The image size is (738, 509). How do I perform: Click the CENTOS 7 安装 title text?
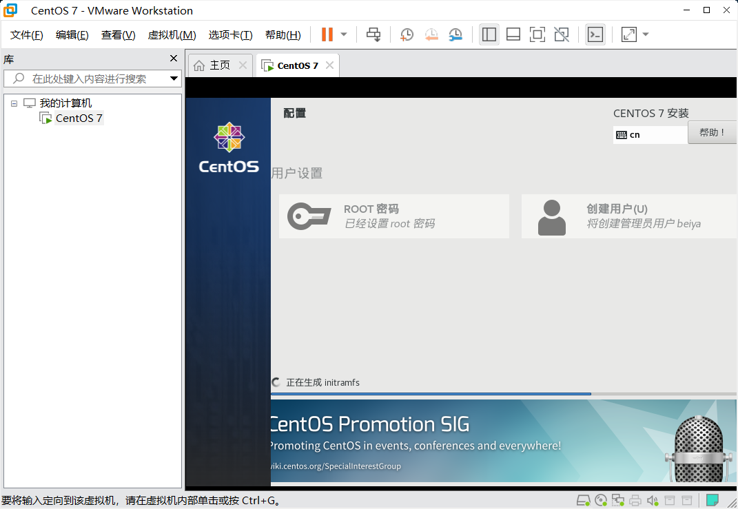pyautogui.click(x=651, y=114)
